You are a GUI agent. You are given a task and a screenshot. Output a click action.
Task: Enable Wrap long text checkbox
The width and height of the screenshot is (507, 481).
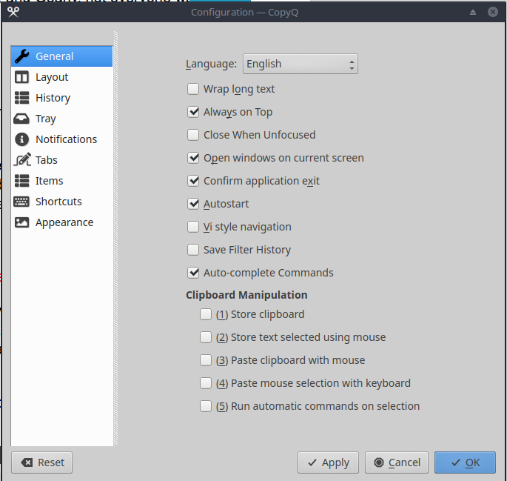[193, 89]
